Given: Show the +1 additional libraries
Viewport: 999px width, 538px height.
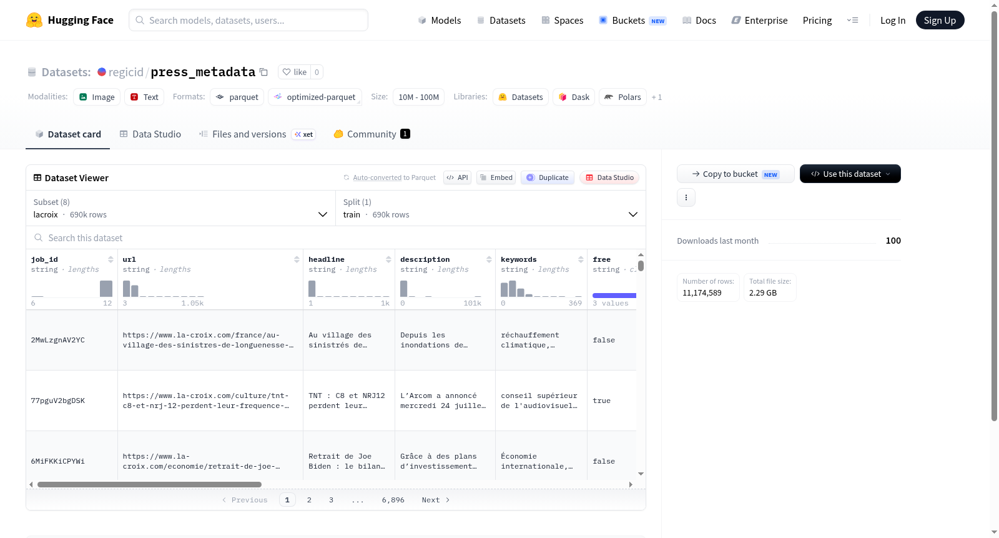Looking at the screenshot, I should 657,97.
